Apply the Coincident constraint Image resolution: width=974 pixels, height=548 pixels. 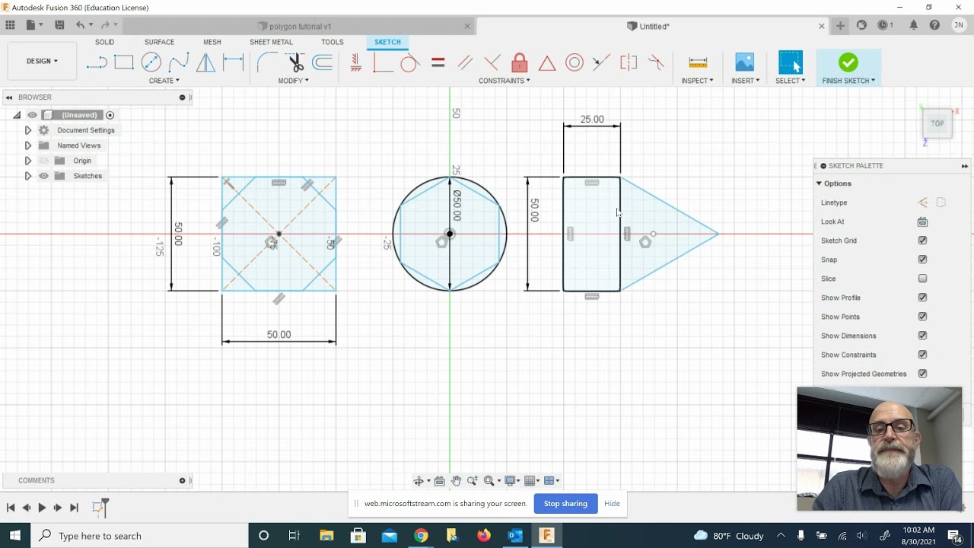click(x=383, y=62)
